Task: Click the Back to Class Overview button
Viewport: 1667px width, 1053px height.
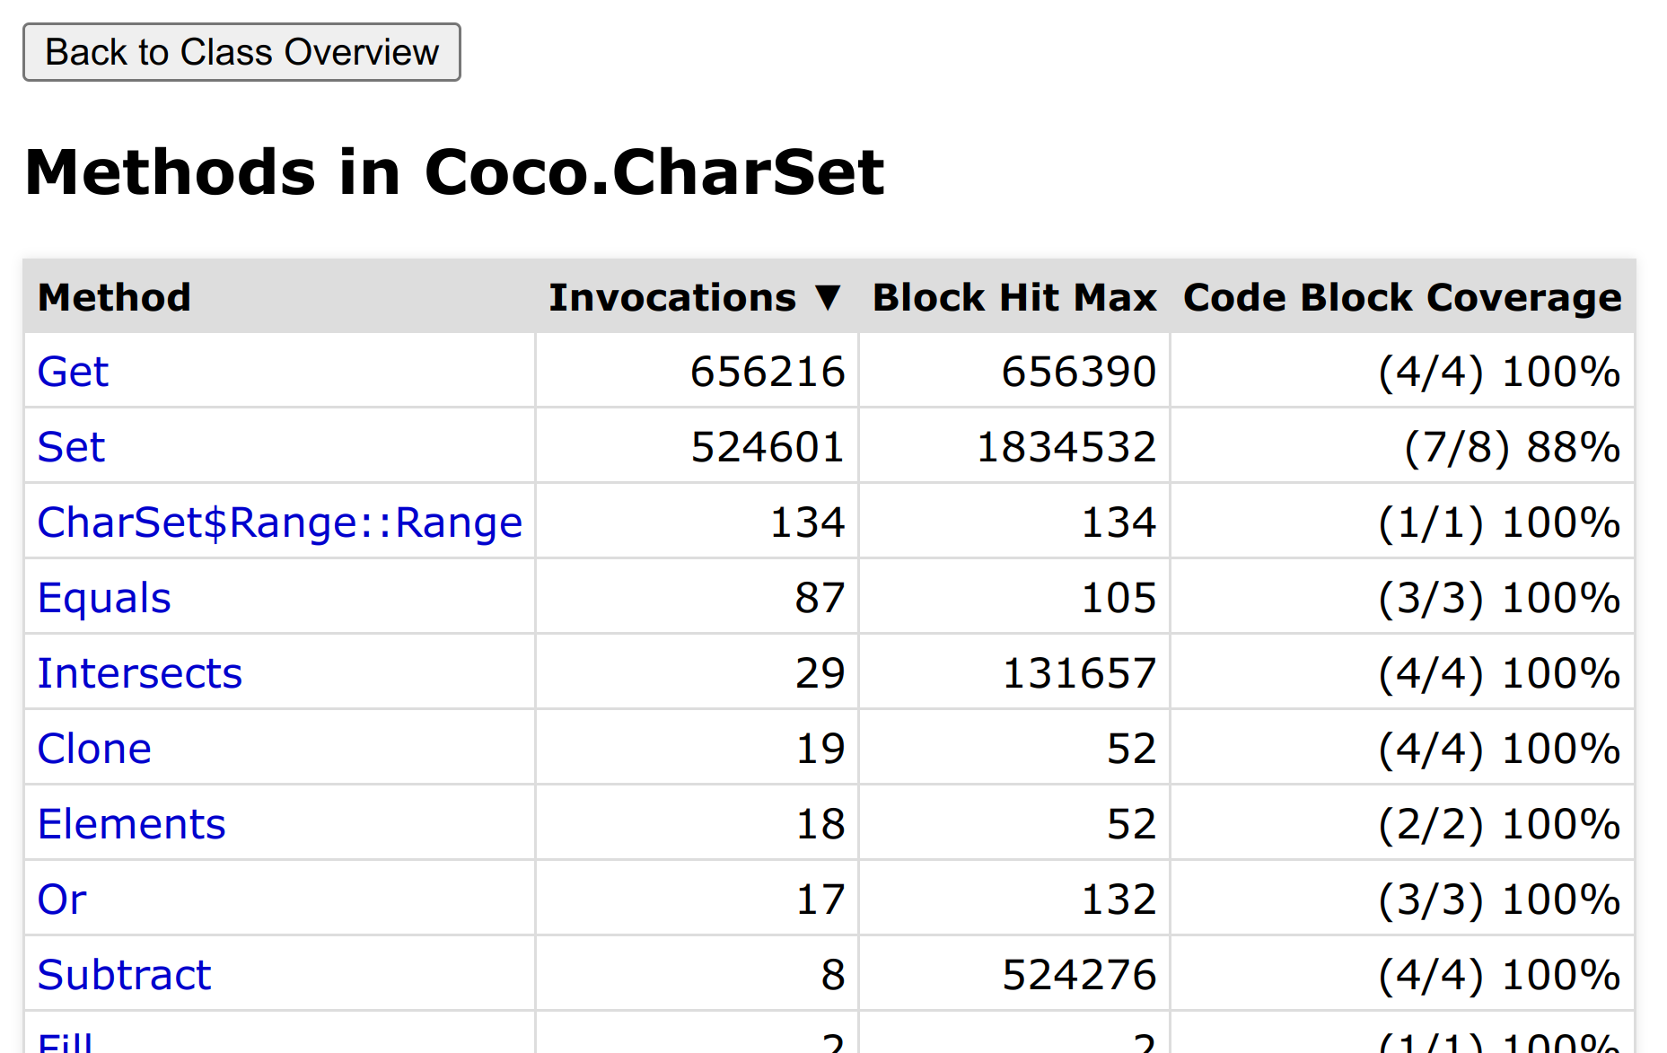Action: click(x=241, y=52)
